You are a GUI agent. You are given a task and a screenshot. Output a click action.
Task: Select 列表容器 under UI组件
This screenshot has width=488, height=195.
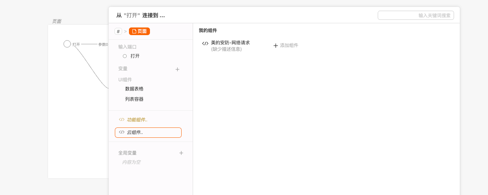[134, 99]
